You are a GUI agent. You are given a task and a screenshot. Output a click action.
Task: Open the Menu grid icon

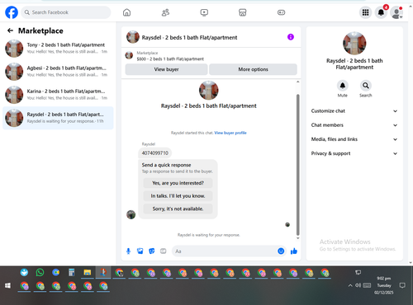[365, 12]
